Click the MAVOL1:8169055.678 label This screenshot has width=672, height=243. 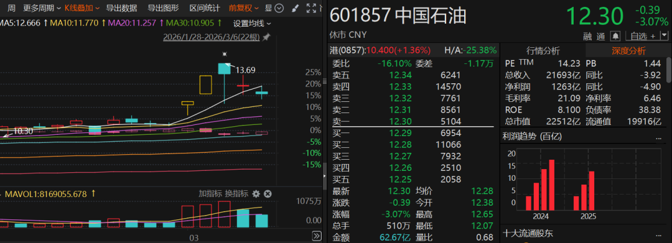coord(45,194)
